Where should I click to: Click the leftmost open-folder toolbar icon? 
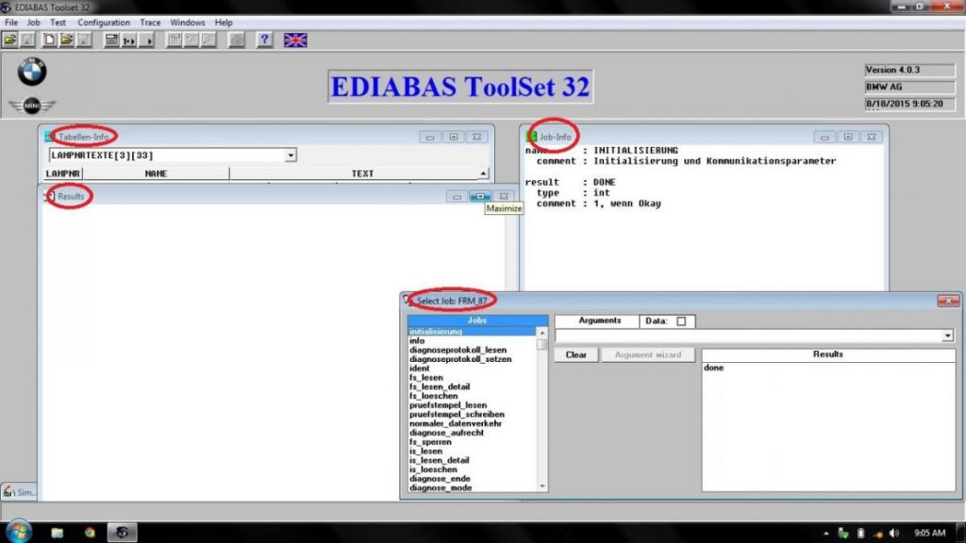pyautogui.click(x=9, y=40)
